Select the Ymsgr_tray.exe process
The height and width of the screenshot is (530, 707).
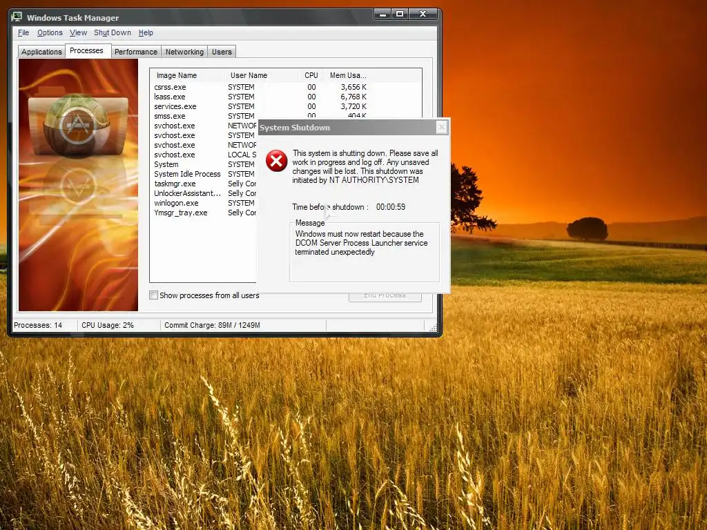click(181, 213)
